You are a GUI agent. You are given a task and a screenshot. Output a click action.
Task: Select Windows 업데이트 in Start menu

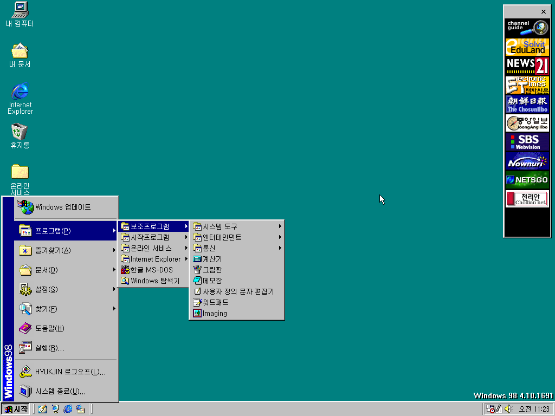pyautogui.click(x=66, y=207)
